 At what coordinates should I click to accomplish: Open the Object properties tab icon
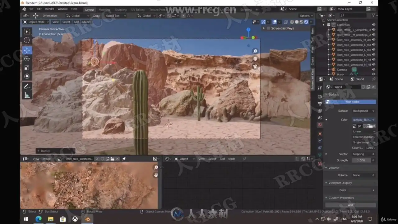coord(320,134)
